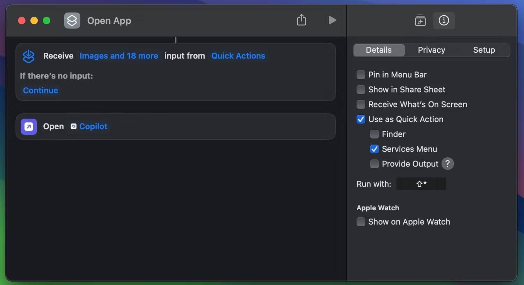Click the Run with keyboard shortcut field
Image resolution: width=524 pixels, height=285 pixels.
coord(421,183)
